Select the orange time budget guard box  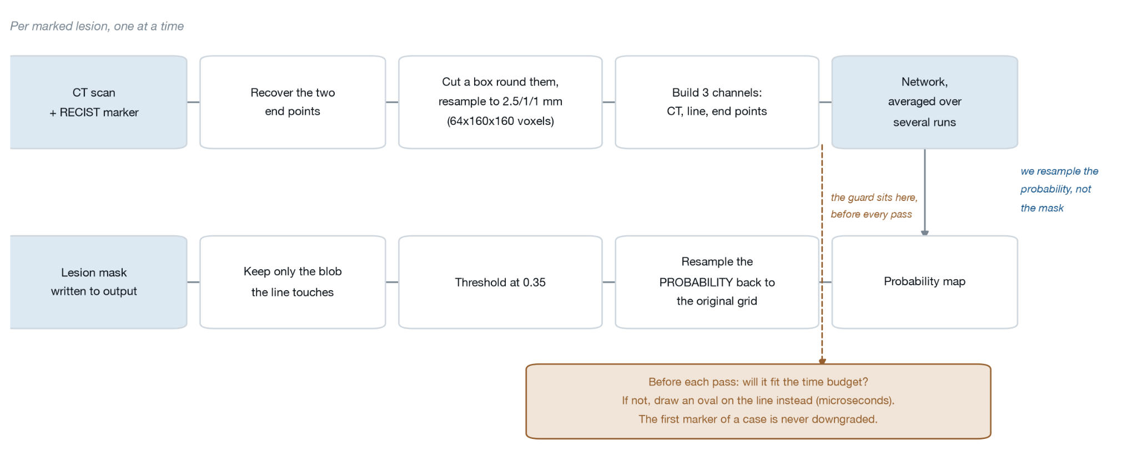(758, 401)
